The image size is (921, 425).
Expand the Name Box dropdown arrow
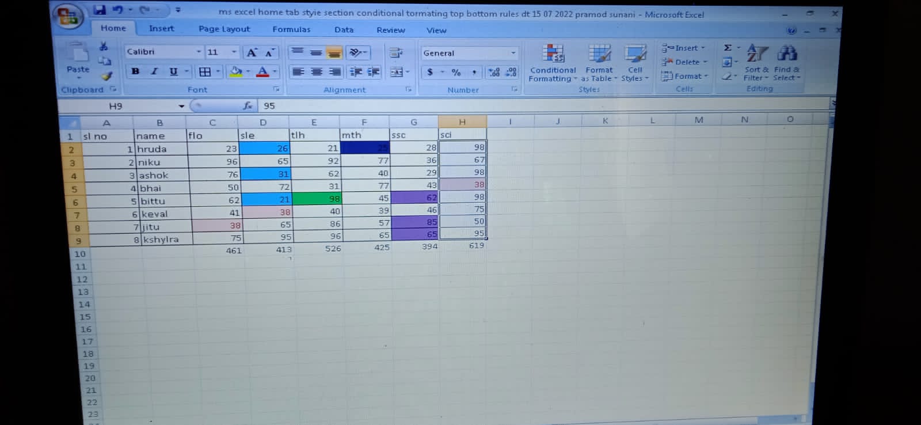point(181,106)
